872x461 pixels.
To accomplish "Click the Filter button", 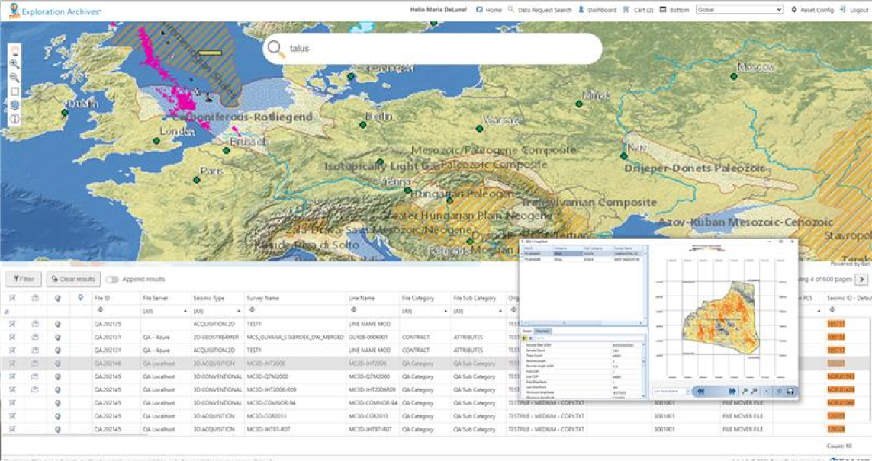I will click(x=23, y=280).
